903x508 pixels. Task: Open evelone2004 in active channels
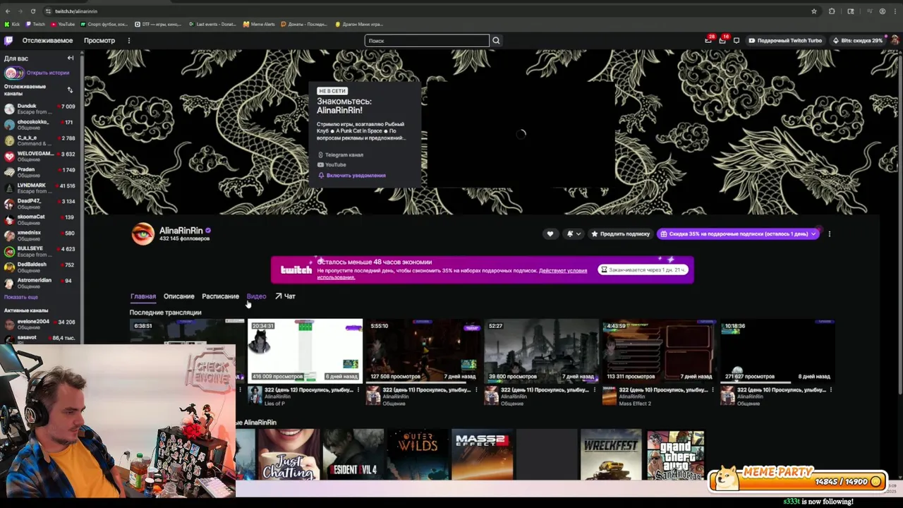40,324
